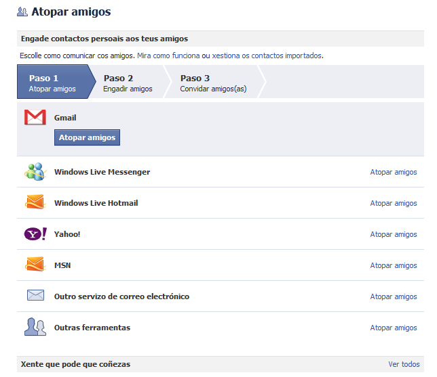Click the Outras ferramentas people icon
The width and height of the screenshot is (437, 377).
(x=35, y=328)
